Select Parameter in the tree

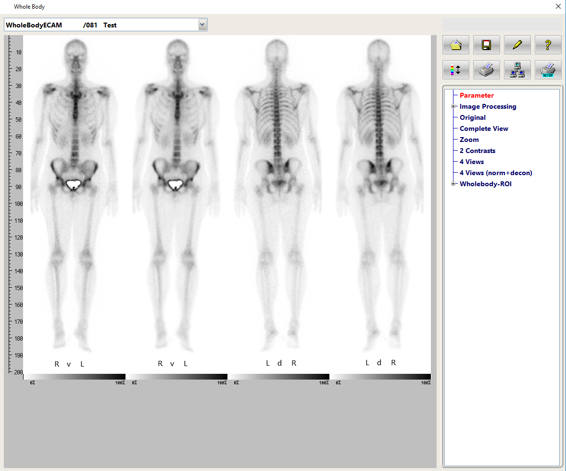pos(476,95)
